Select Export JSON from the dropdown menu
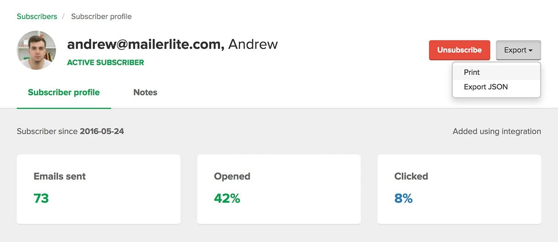Screen dimensions: 558x242 click(486, 87)
